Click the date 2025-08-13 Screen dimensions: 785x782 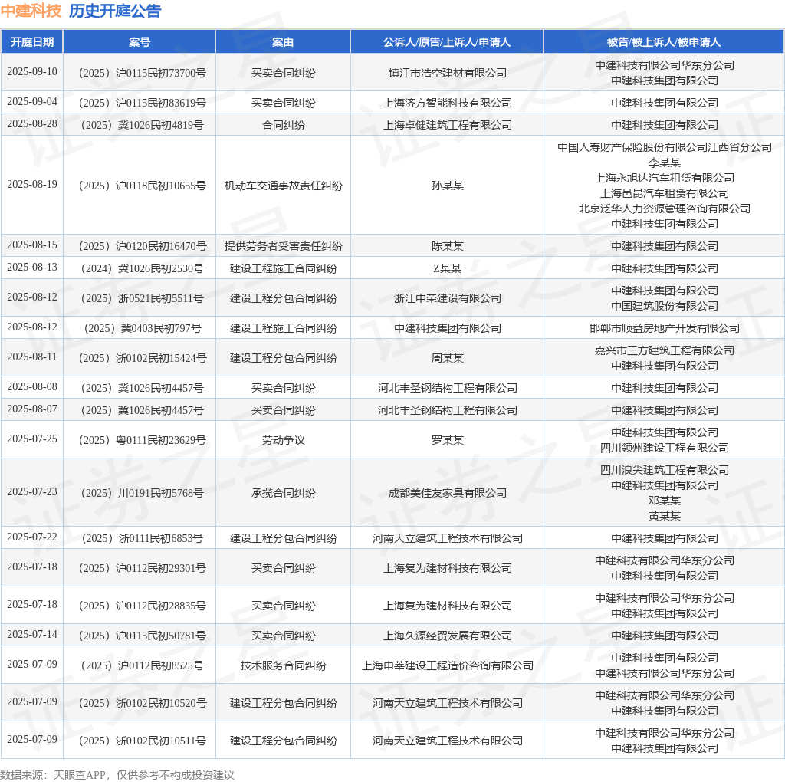(32, 267)
